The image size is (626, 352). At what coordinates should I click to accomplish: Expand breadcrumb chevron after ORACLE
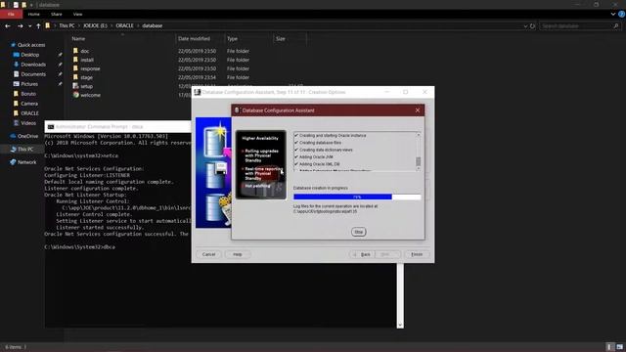point(138,25)
